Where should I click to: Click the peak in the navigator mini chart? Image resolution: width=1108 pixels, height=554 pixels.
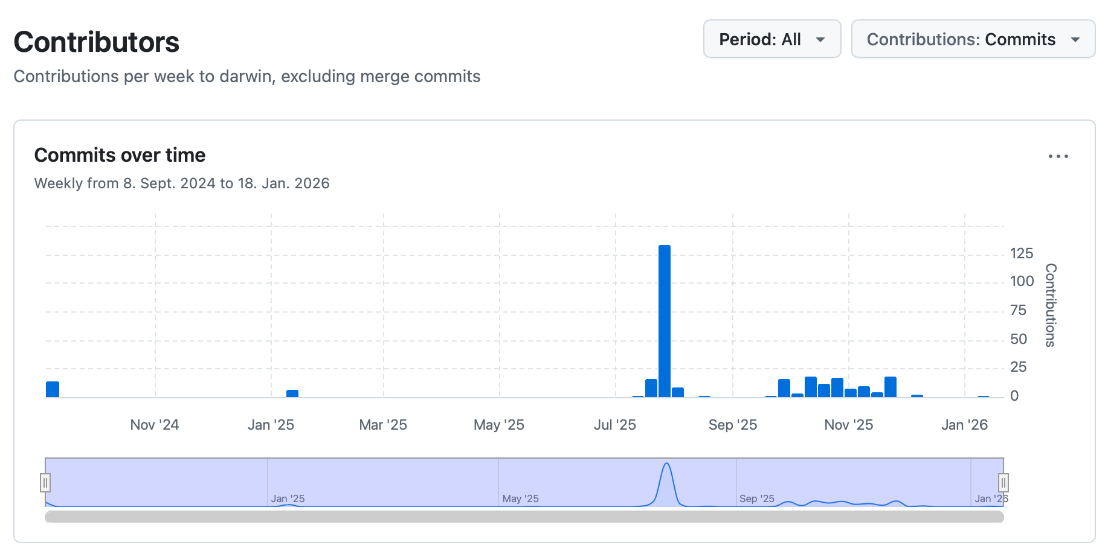(x=666, y=465)
